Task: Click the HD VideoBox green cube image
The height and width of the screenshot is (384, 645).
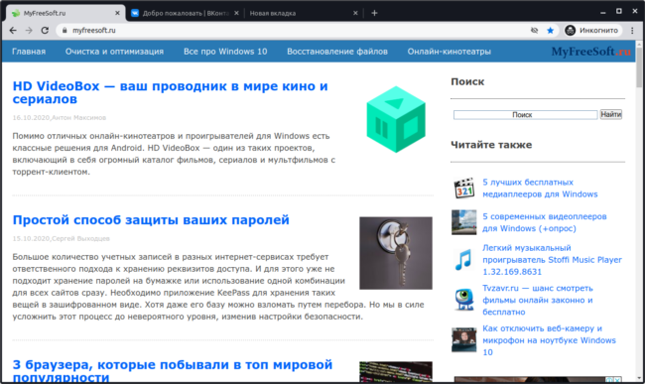Action: pyautogui.click(x=396, y=119)
